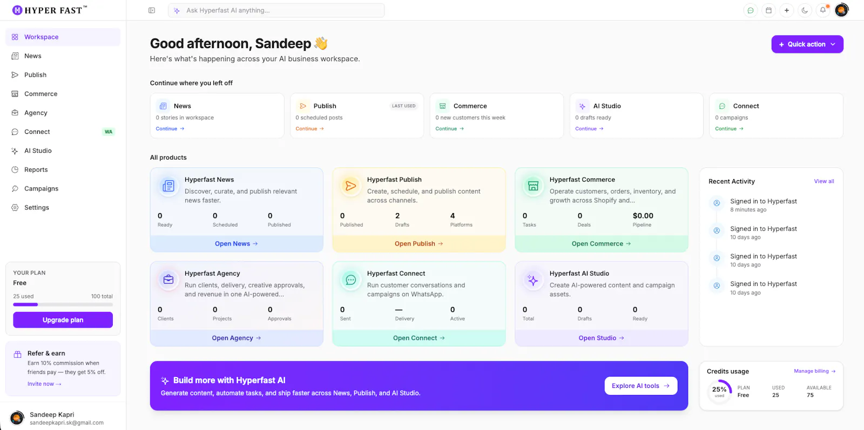This screenshot has width=864, height=430.
Task: Open the profile avatar in top bar
Action: (841, 10)
